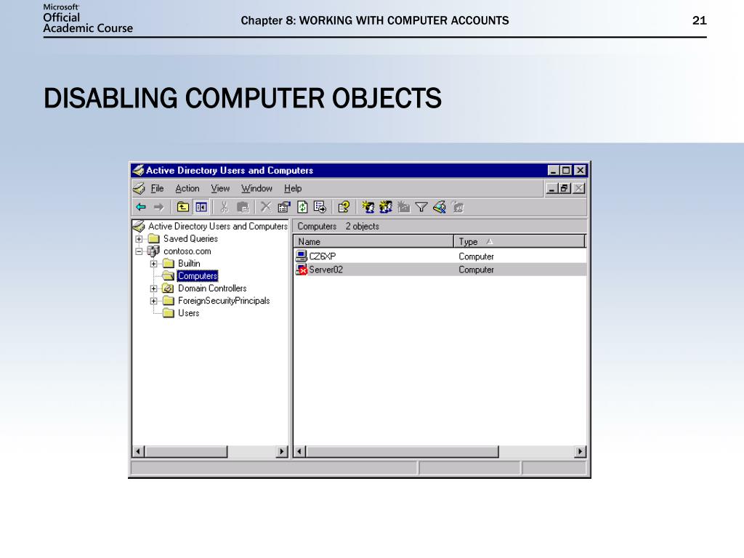Select the ForeignSecurityPrincipals folder
744x558 pixels.
tap(224, 301)
